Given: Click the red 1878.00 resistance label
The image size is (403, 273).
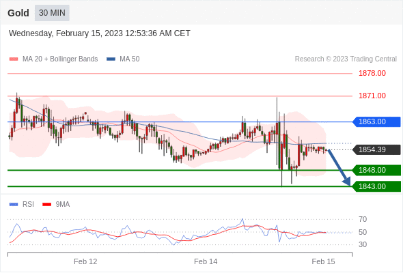Looking at the screenshot, I should click(372, 74).
